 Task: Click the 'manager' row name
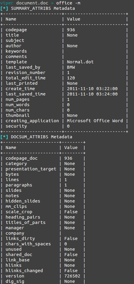[15, 228]
